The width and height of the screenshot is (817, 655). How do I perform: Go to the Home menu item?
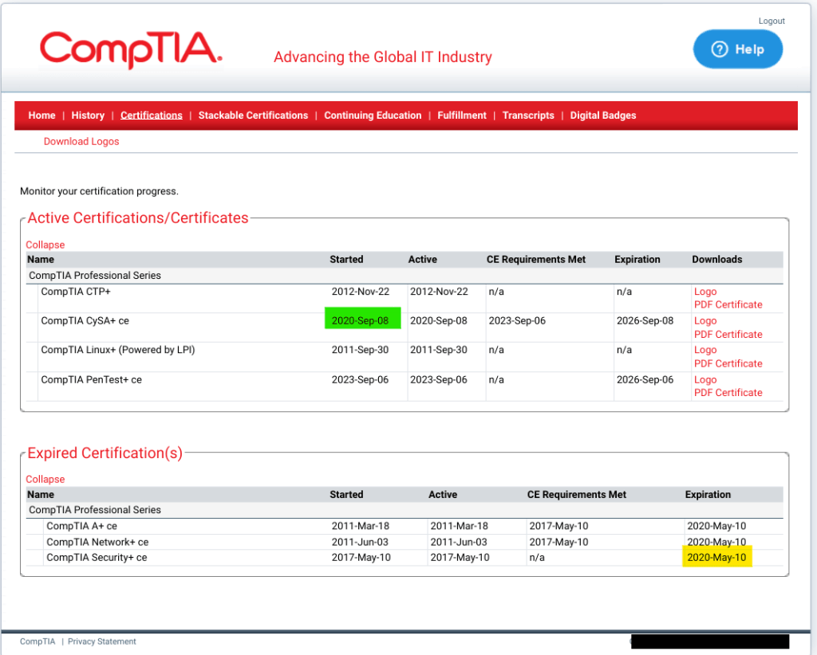tap(41, 116)
